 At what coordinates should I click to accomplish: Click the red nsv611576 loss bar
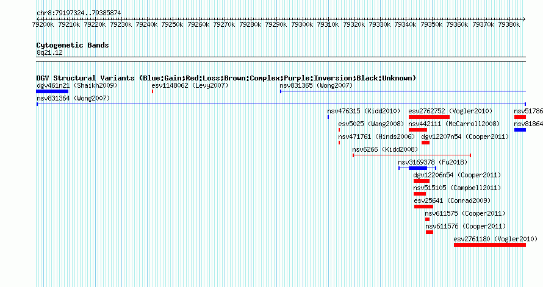pos(430,232)
